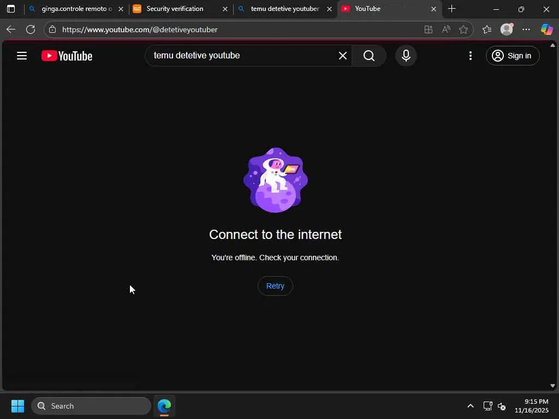Refresh the current page
The height and width of the screenshot is (419, 559).
31,29
